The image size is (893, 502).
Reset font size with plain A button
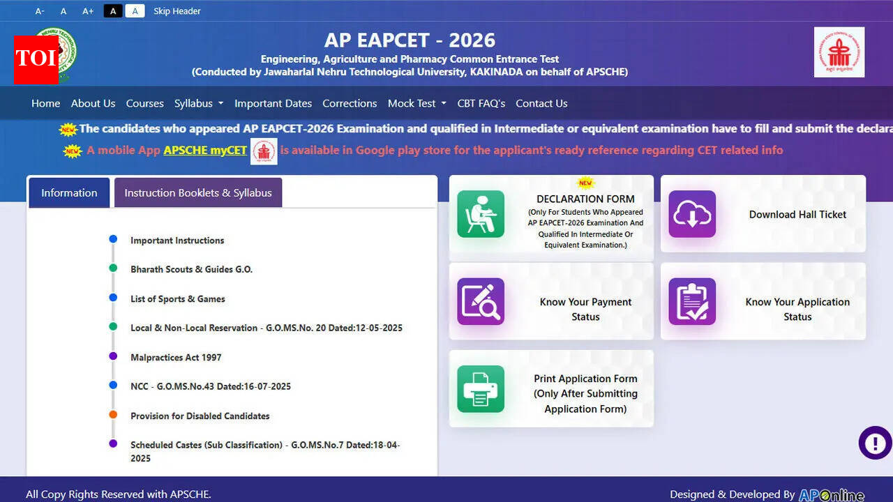tap(63, 11)
